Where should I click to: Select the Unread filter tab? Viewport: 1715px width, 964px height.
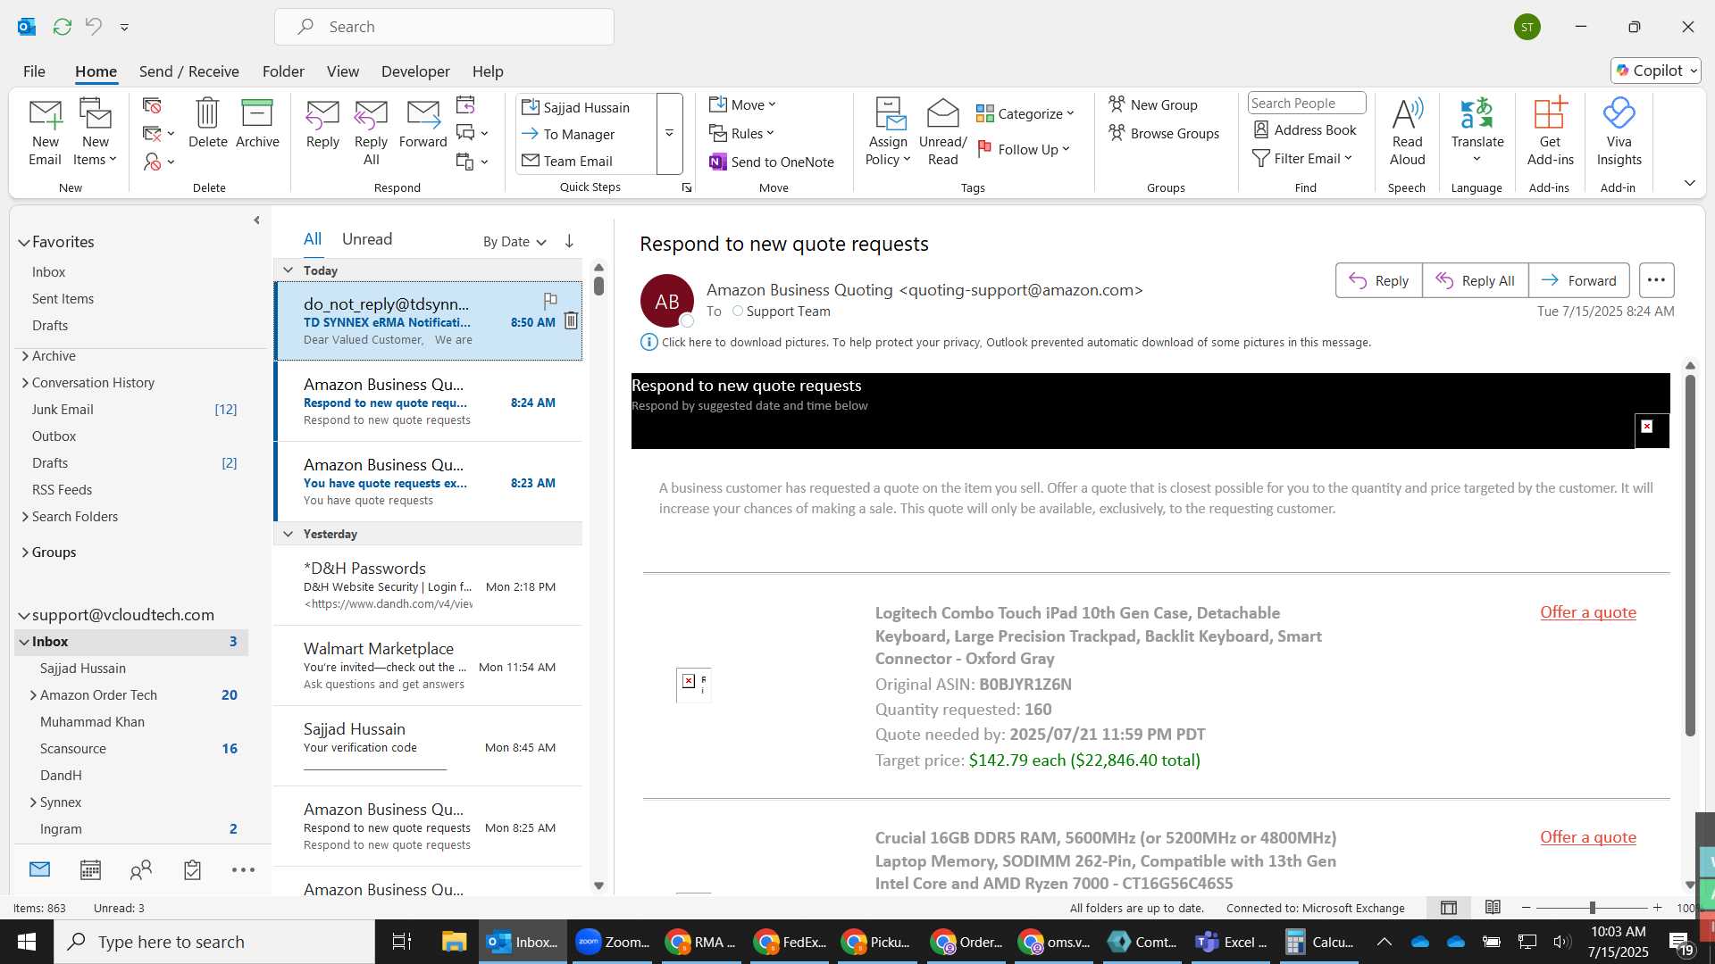(x=367, y=239)
